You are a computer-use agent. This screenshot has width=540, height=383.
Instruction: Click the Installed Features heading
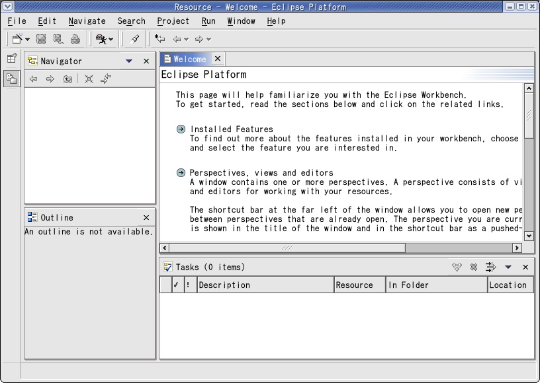[x=232, y=129]
